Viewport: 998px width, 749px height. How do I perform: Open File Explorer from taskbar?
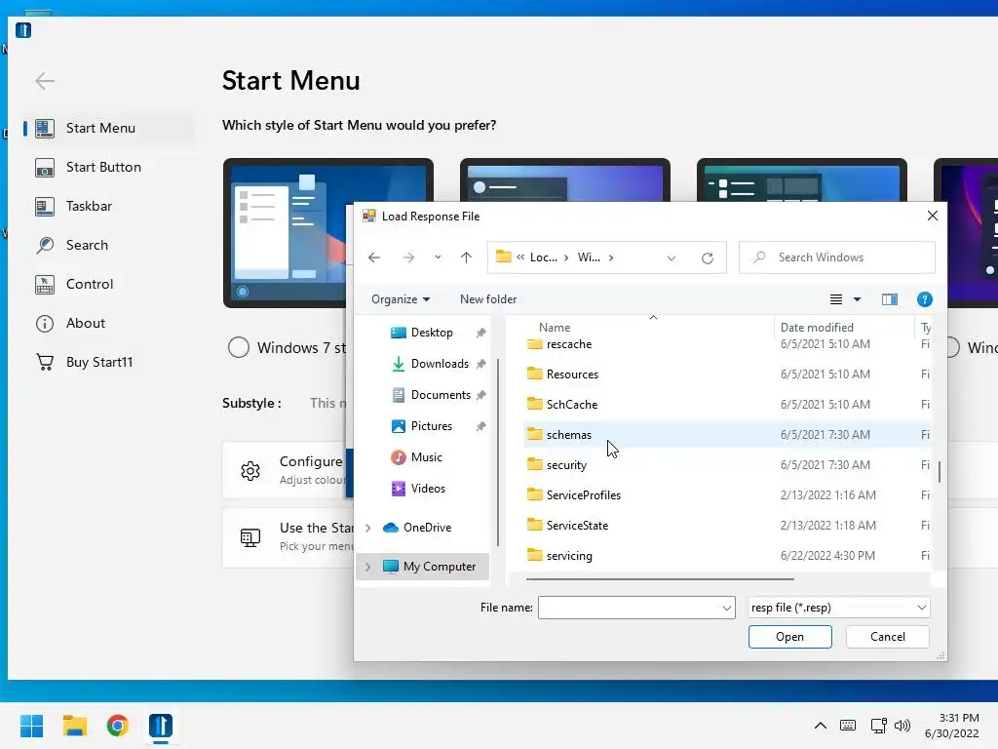pyautogui.click(x=74, y=726)
